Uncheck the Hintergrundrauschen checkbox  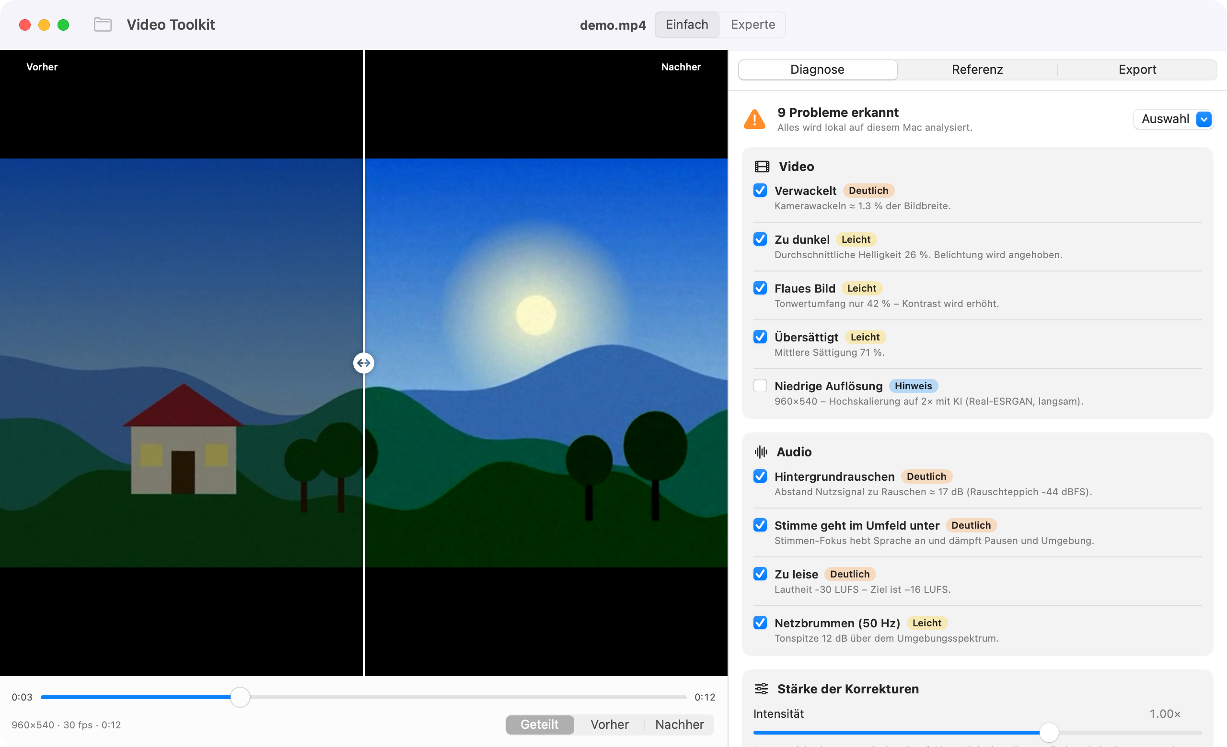click(x=760, y=476)
